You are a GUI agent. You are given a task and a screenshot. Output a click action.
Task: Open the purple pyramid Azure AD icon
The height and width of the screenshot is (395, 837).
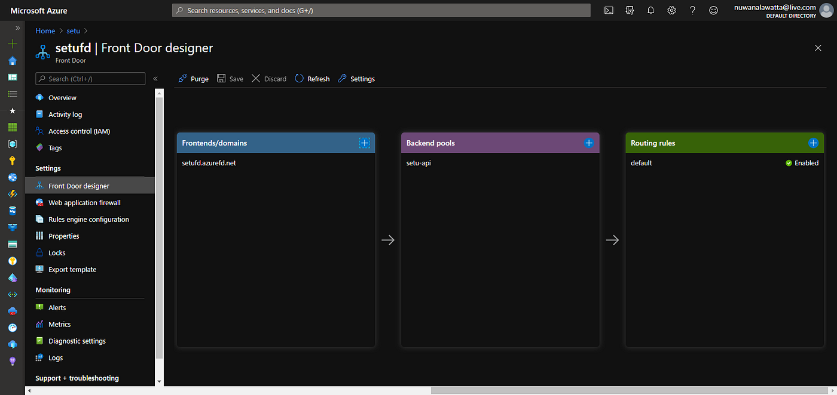(13, 277)
